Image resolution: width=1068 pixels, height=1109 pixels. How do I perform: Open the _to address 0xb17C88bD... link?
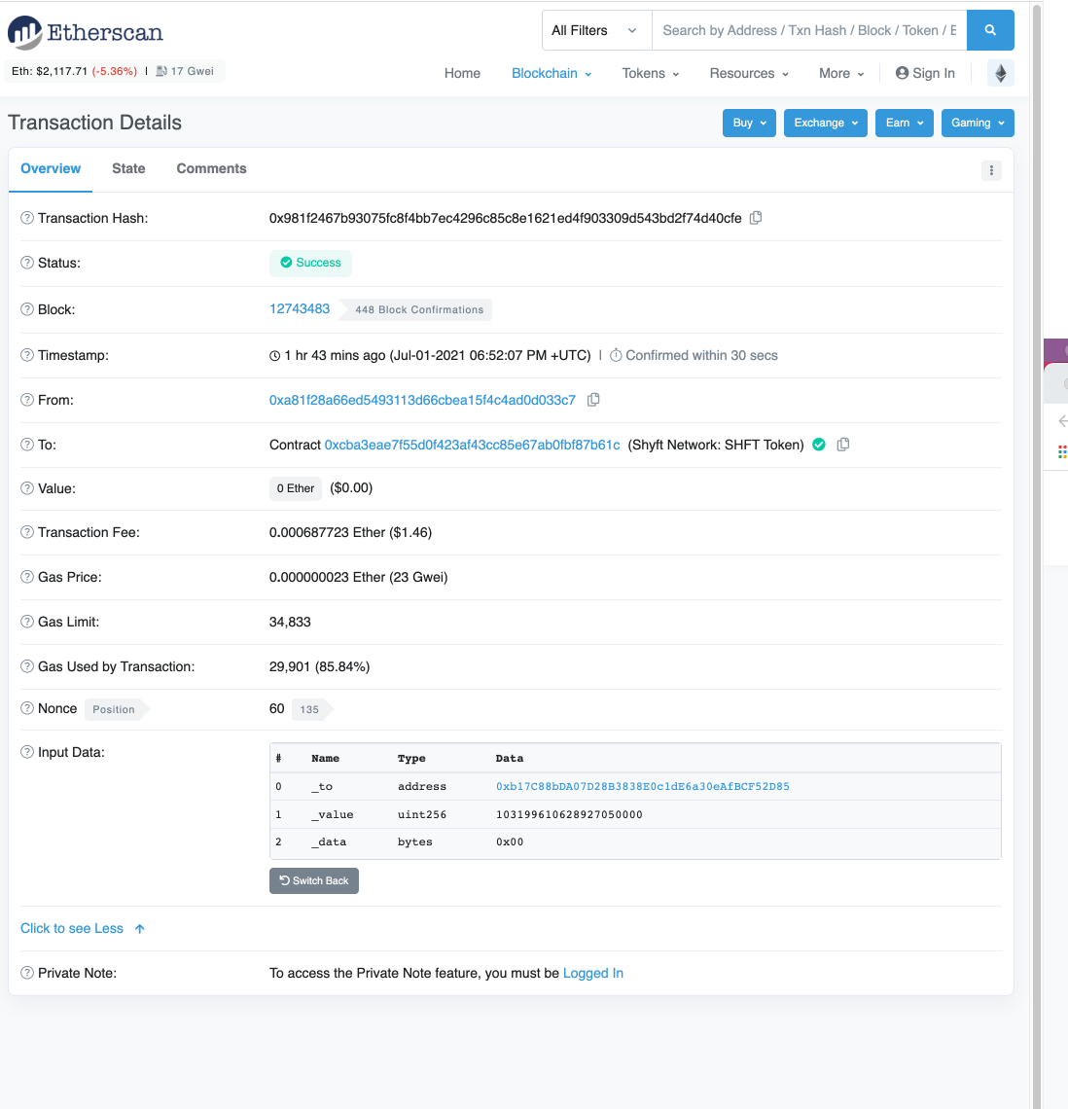point(643,786)
